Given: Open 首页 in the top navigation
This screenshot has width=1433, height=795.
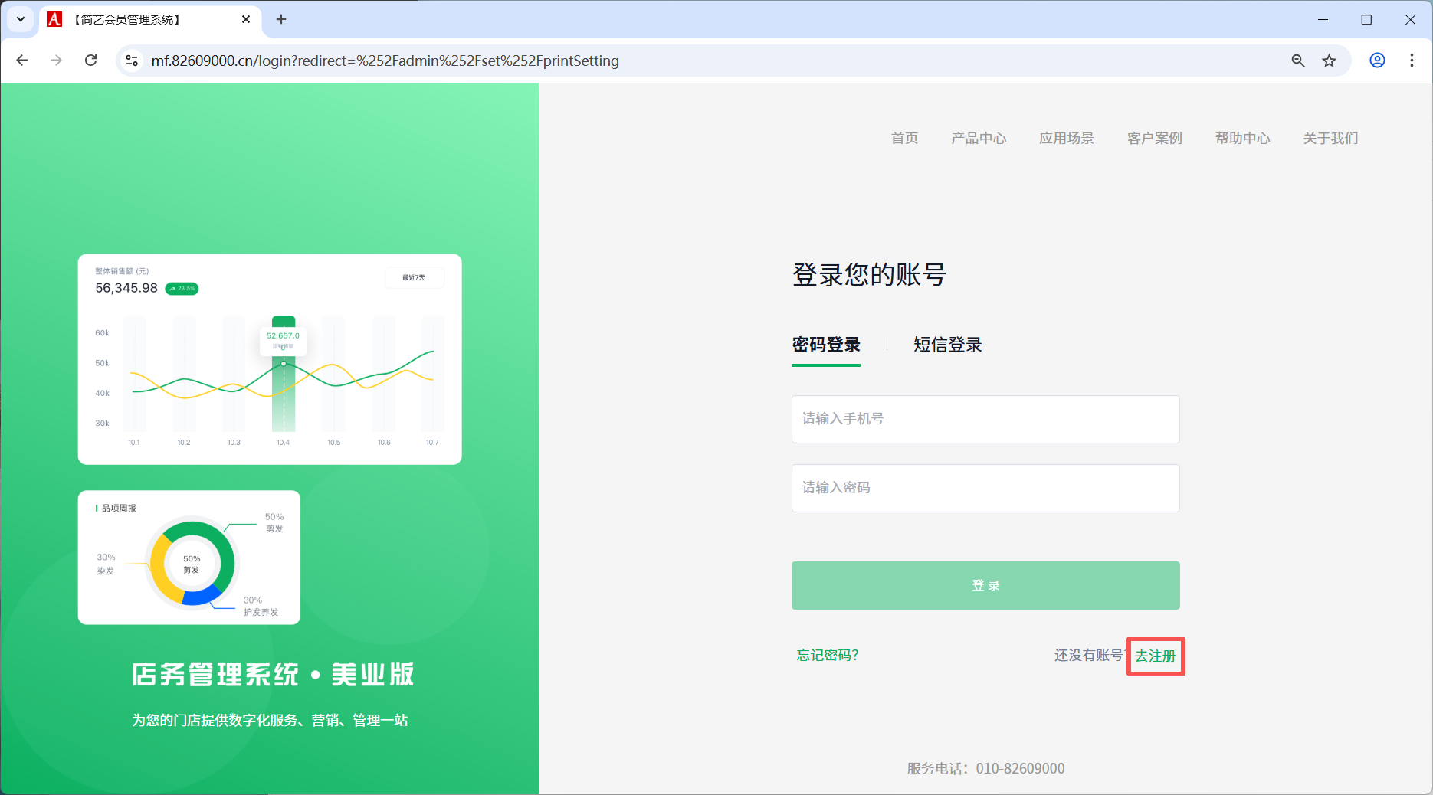Looking at the screenshot, I should tap(904, 139).
